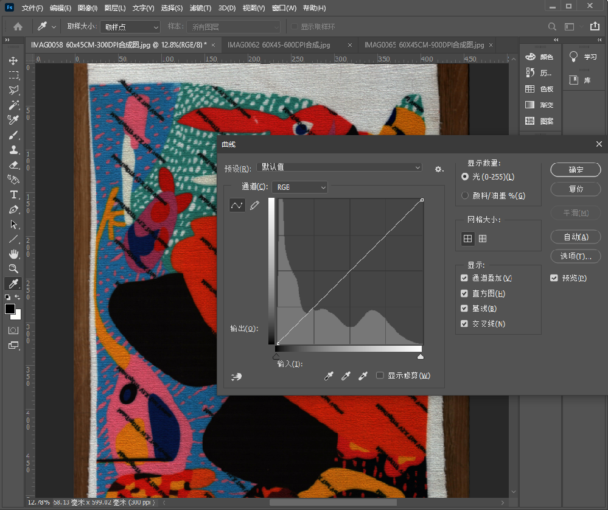This screenshot has height=510, width=608.
Task: Open the 取样大小 dropdown
Action: pos(130,27)
